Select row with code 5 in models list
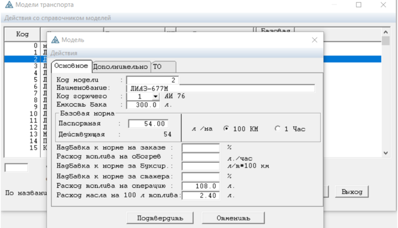 coord(26,80)
